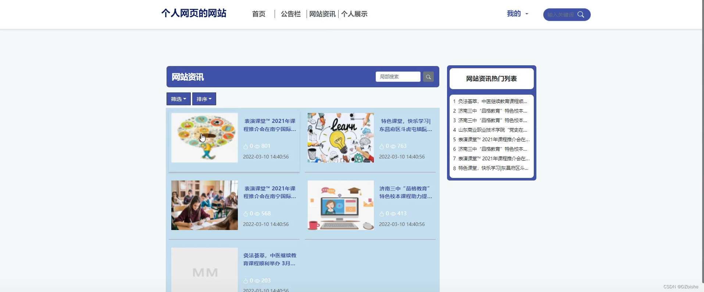Like the 801-views article thumbs-up icon
This screenshot has width=704, height=292.
(x=246, y=146)
